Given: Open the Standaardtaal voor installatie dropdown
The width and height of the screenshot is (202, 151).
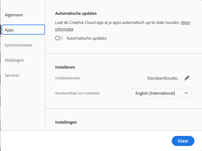Looking at the screenshot, I should coord(161,93).
